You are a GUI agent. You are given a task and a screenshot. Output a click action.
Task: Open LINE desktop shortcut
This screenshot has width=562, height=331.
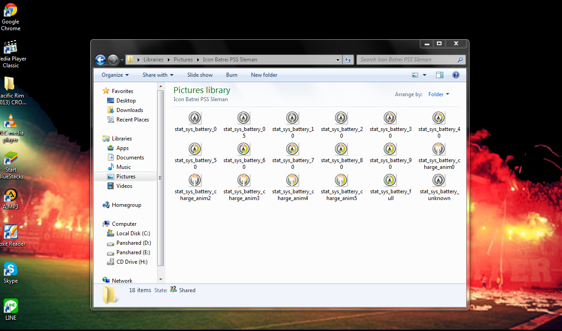[10, 310]
